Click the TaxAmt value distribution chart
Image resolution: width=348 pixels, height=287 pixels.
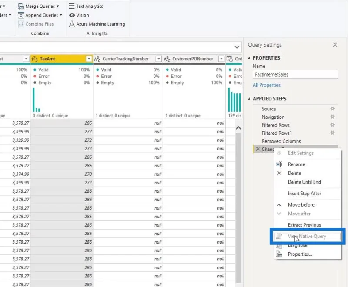(x=37, y=100)
